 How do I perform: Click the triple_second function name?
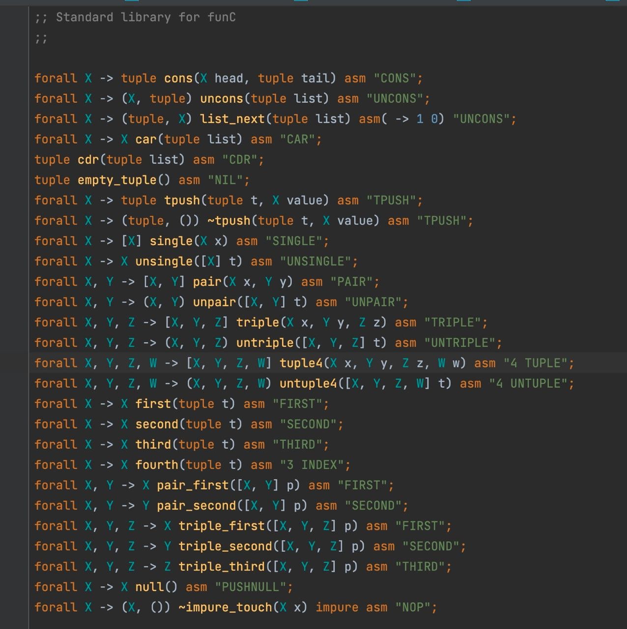point(226,547)
